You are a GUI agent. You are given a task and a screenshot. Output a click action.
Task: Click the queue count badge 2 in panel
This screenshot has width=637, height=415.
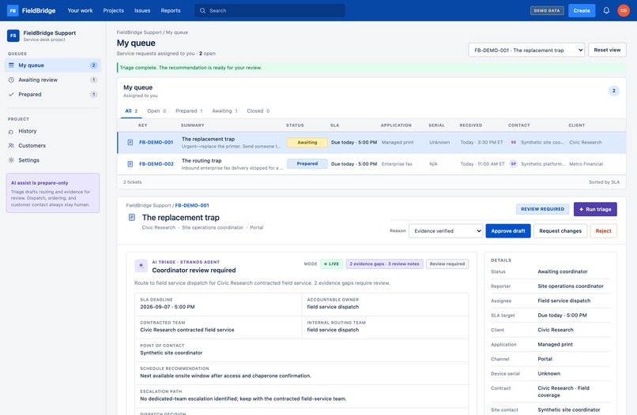[x=613, y=91]
